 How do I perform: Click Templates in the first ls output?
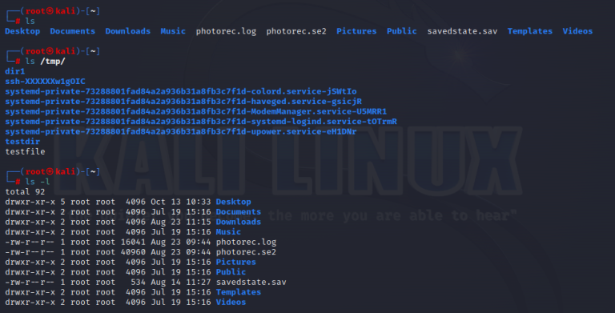[x=530, y=31]
